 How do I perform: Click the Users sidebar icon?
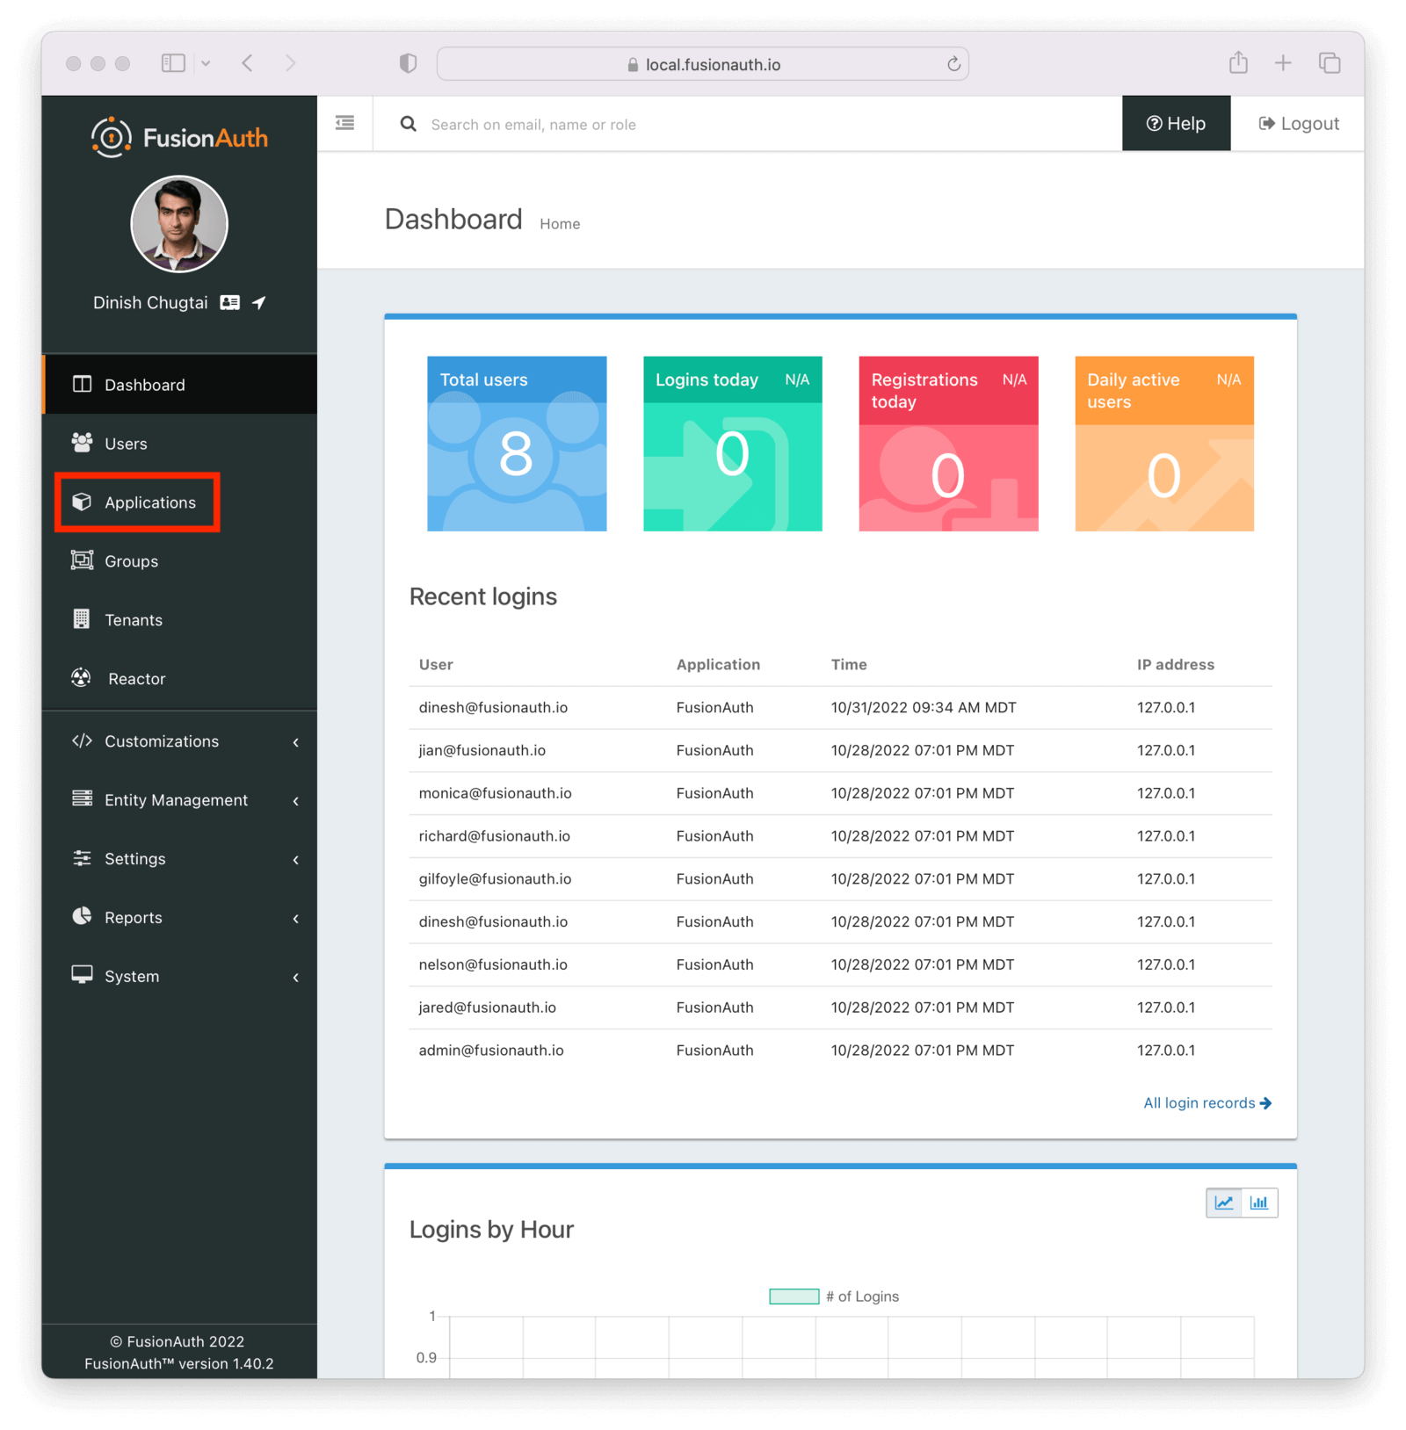pyautogui.click(x=82, y=443)
